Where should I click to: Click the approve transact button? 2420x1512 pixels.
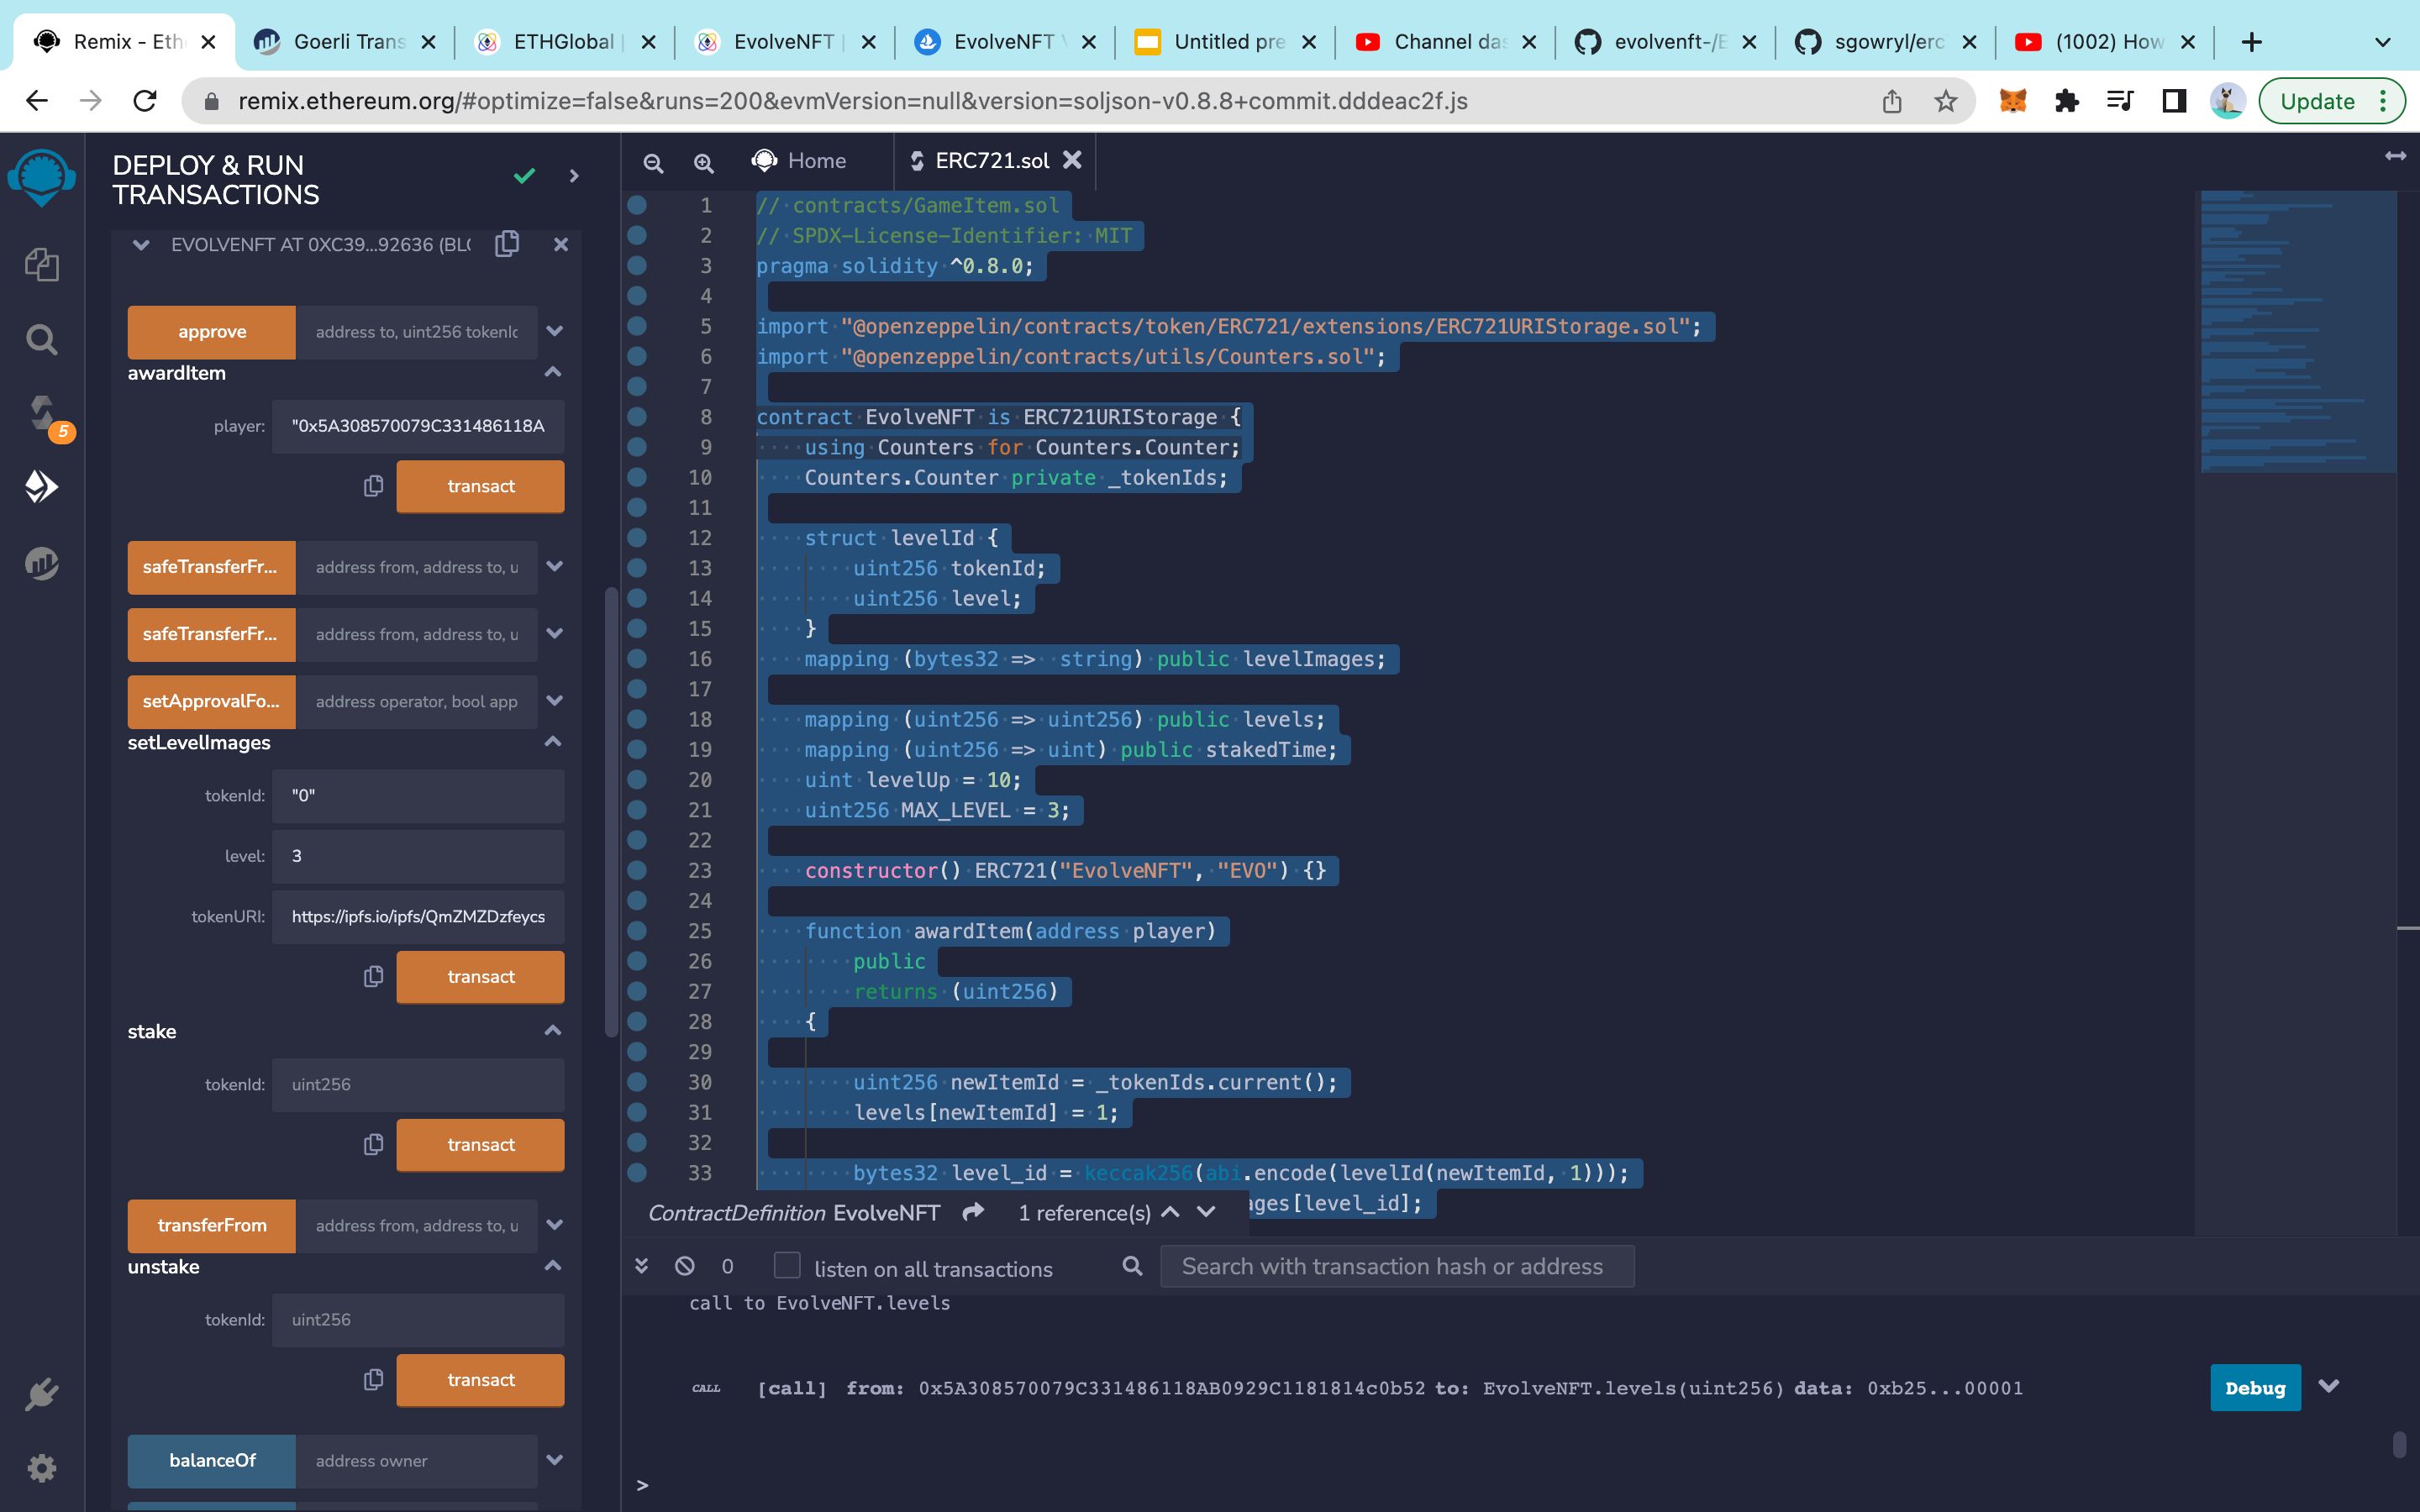click(x=209, y=331)
